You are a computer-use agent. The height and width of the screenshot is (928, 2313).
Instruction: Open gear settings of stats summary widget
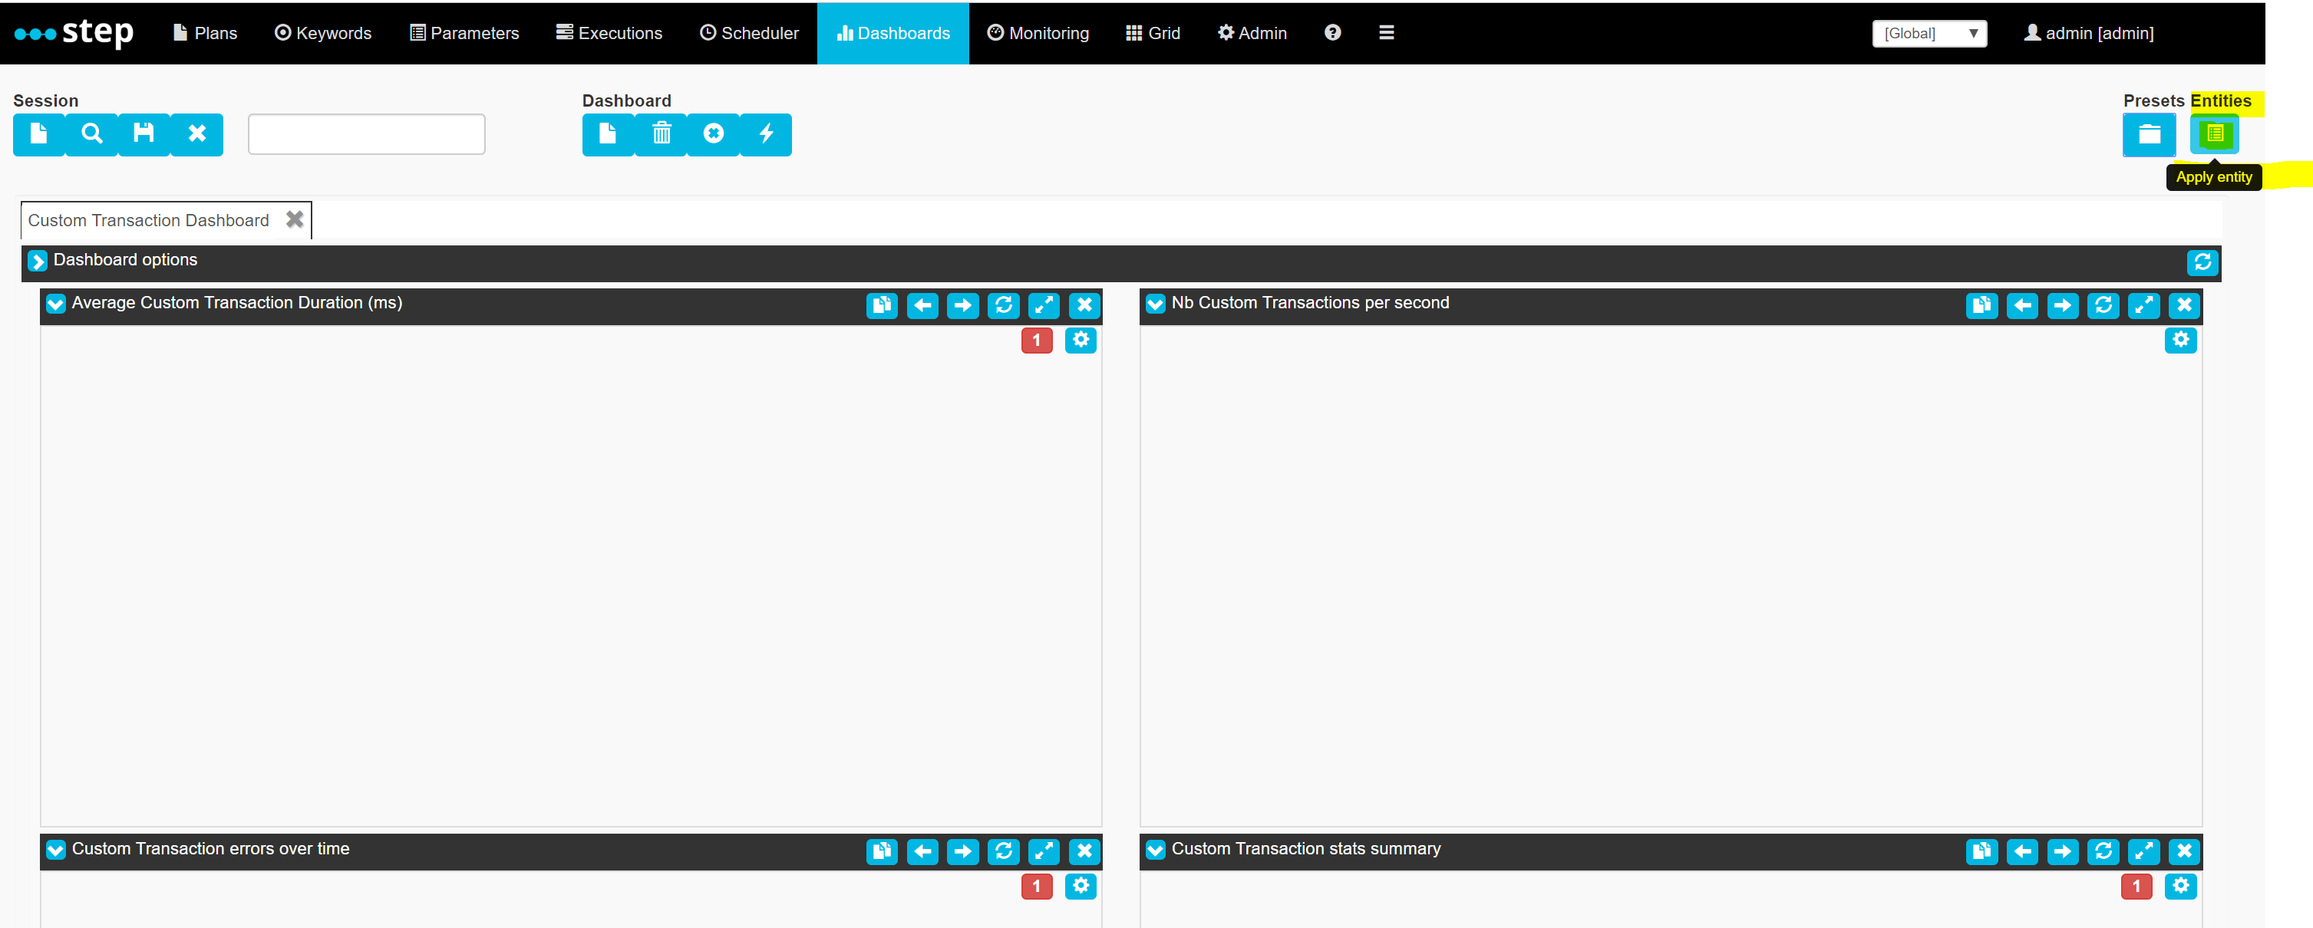2181,887
